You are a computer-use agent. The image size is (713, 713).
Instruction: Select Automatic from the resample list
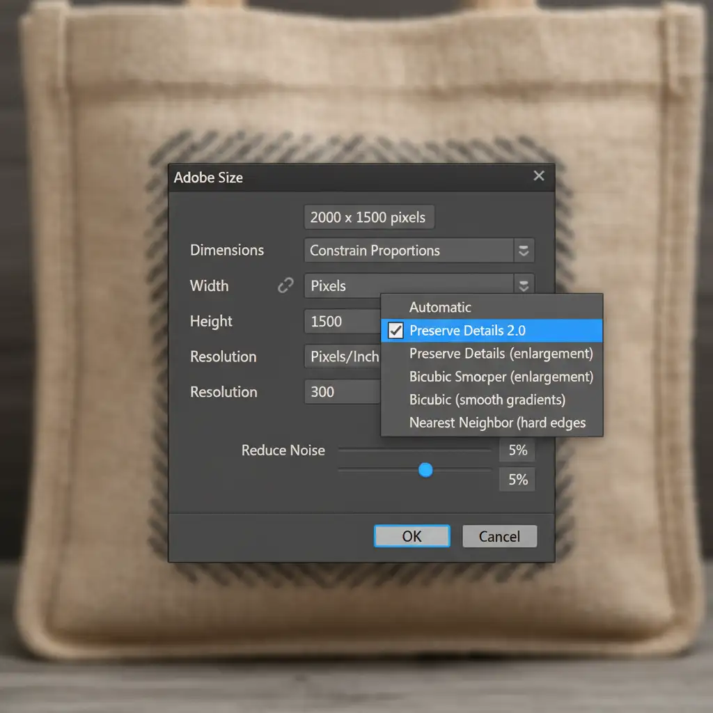[440, 307]
